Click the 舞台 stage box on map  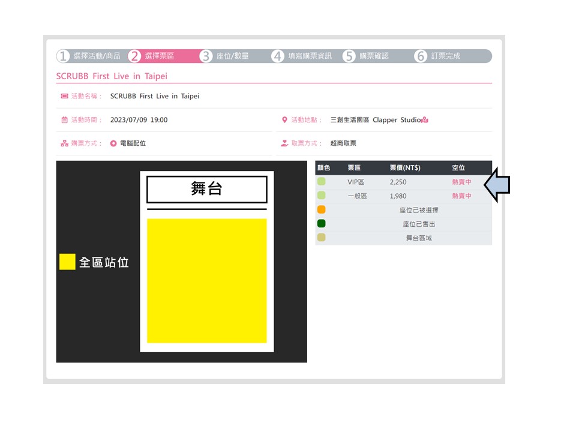[x=207, y=189]
